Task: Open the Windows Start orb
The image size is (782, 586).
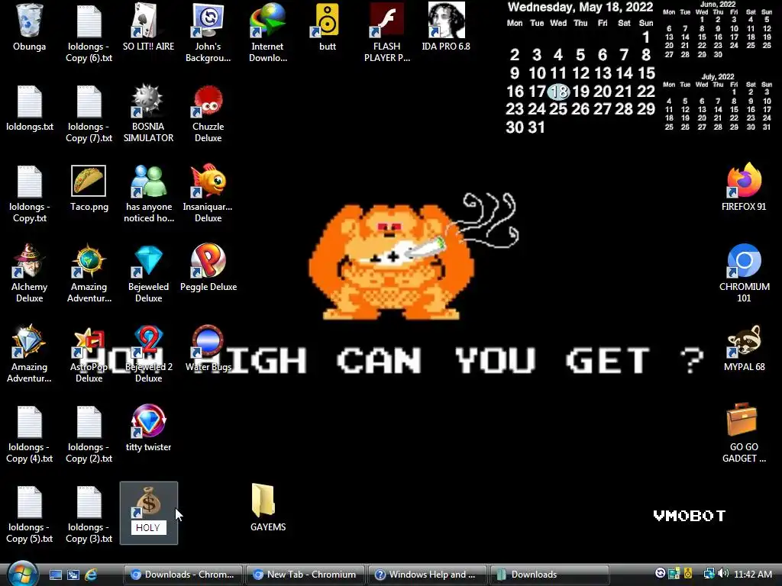Action: pos(23,574)
